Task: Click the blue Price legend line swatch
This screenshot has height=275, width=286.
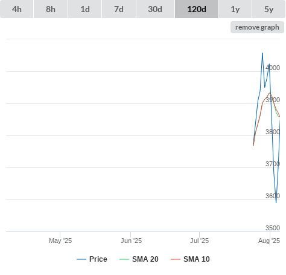Action: pyautogui.click(x=81, y=259)
